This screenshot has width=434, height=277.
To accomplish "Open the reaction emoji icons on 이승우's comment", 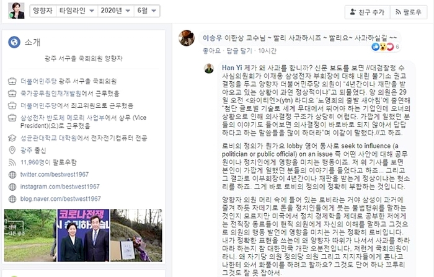I will (x=383, y=46).
